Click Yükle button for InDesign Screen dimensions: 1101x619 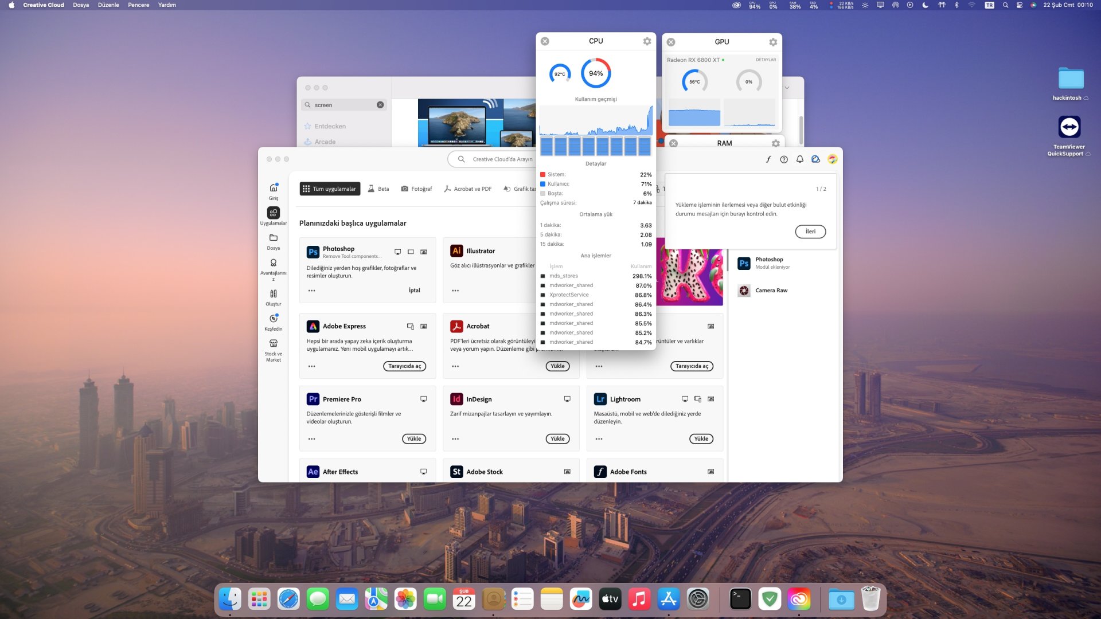557,439
